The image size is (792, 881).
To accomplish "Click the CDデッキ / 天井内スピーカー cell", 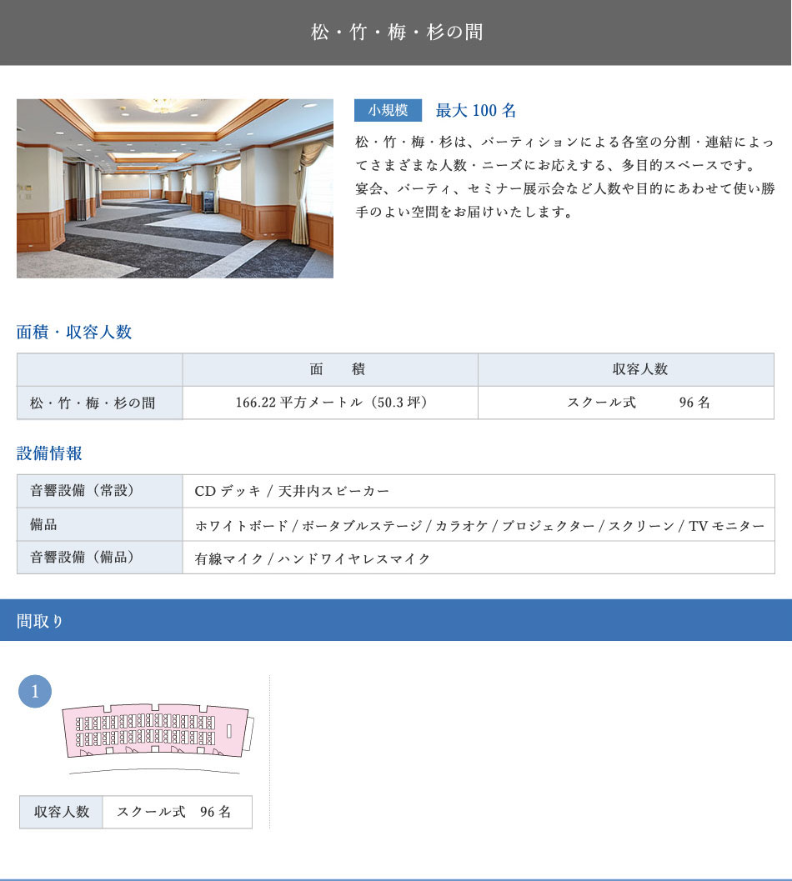I will point(292,491).
